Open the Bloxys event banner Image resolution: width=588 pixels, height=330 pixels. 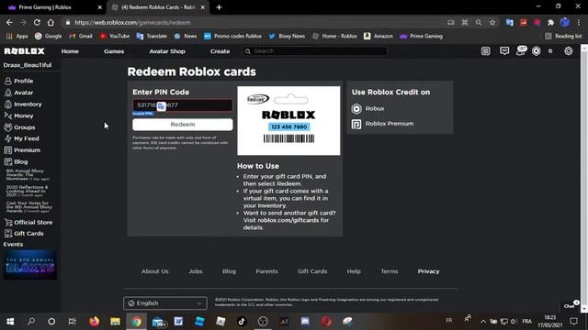pyautogui.click(x=30, y=265)
